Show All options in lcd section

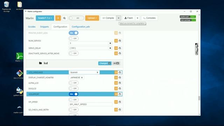click(116, 63)
